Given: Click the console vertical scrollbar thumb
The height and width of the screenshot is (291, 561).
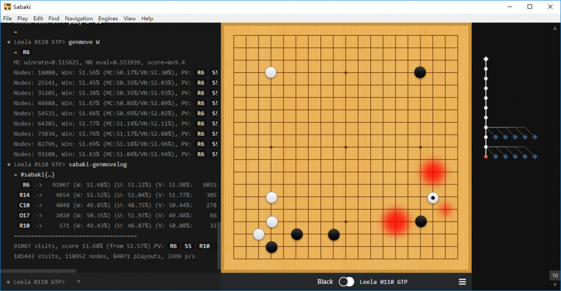Looking at the screenshot, I should pyautogui.click(x=219, y=245).
